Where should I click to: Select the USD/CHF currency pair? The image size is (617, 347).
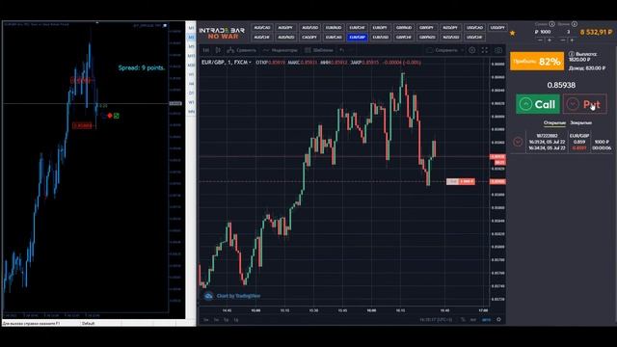click(x=474, y=37)
